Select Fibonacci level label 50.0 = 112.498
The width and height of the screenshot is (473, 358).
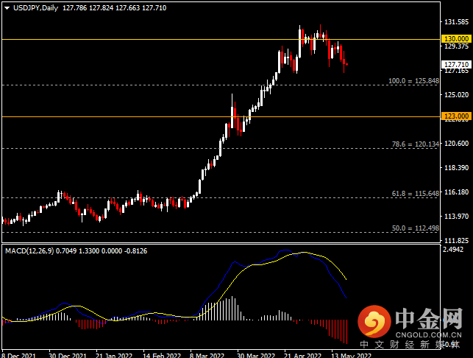click(x=416, y=228)
